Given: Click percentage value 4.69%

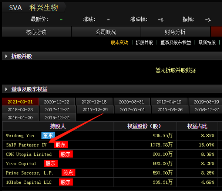Looking at the screenshot, I should 208,182.
